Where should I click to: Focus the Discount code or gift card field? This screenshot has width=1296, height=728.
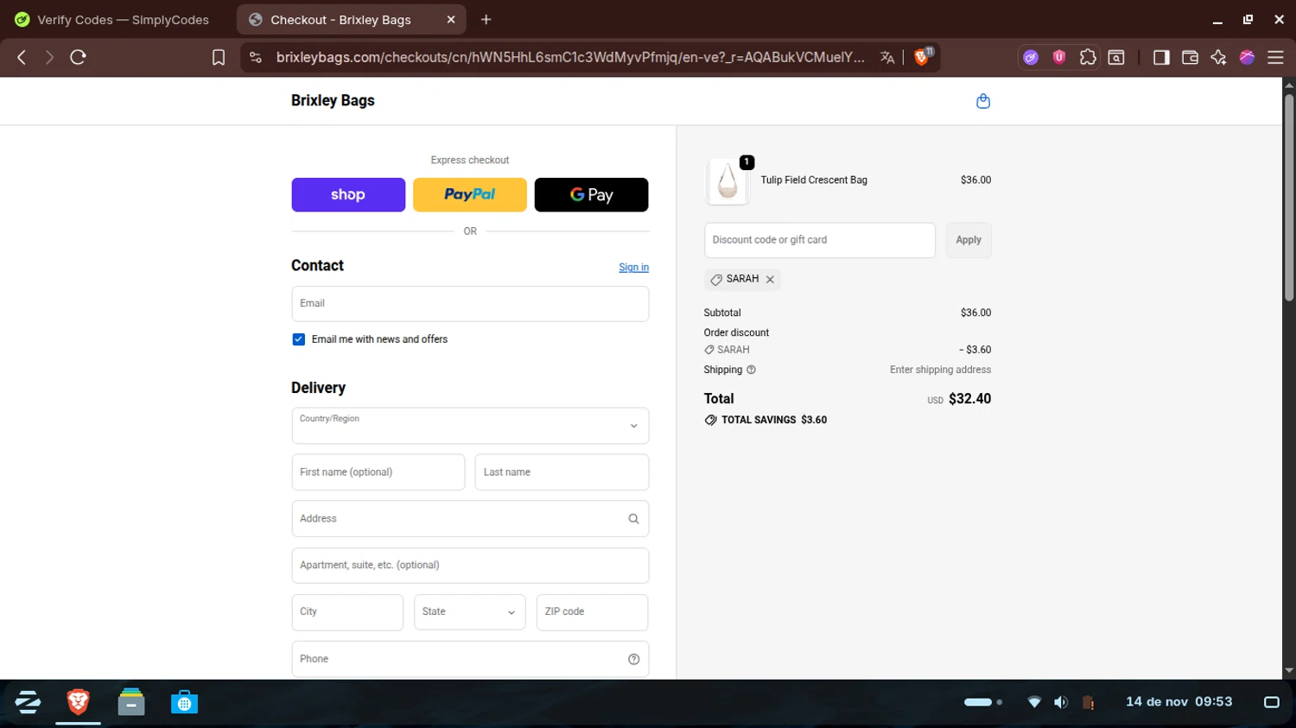coord(820,240)
